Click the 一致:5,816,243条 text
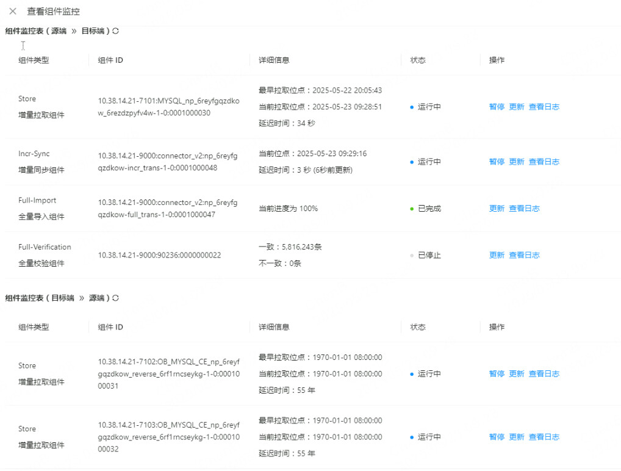The height and width of the screenshot is (471, 621). 290,247
